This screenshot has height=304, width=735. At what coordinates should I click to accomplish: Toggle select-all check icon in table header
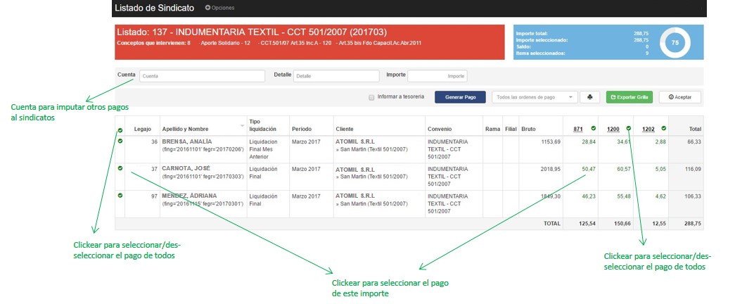[x=120, y=130]
